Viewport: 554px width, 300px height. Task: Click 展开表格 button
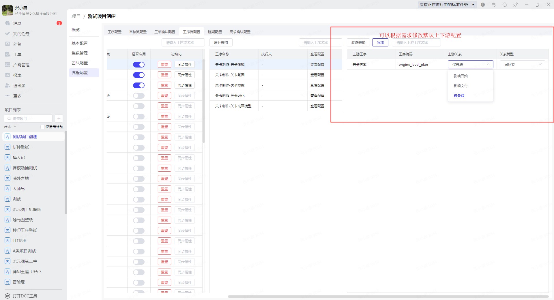click(x=221, y=43)
